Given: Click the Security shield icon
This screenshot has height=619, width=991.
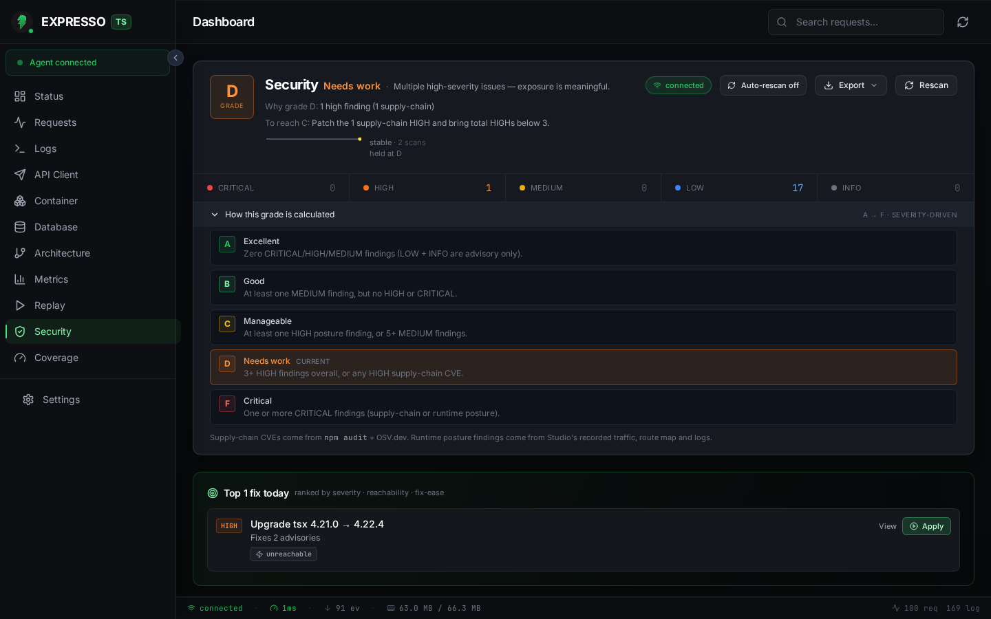Looking at the screenshot, I should (x=20, y=332).
